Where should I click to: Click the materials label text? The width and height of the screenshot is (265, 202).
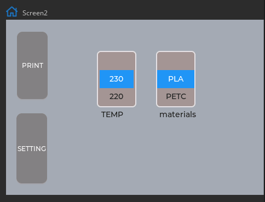pyautogui.click(x=177, y=114)
